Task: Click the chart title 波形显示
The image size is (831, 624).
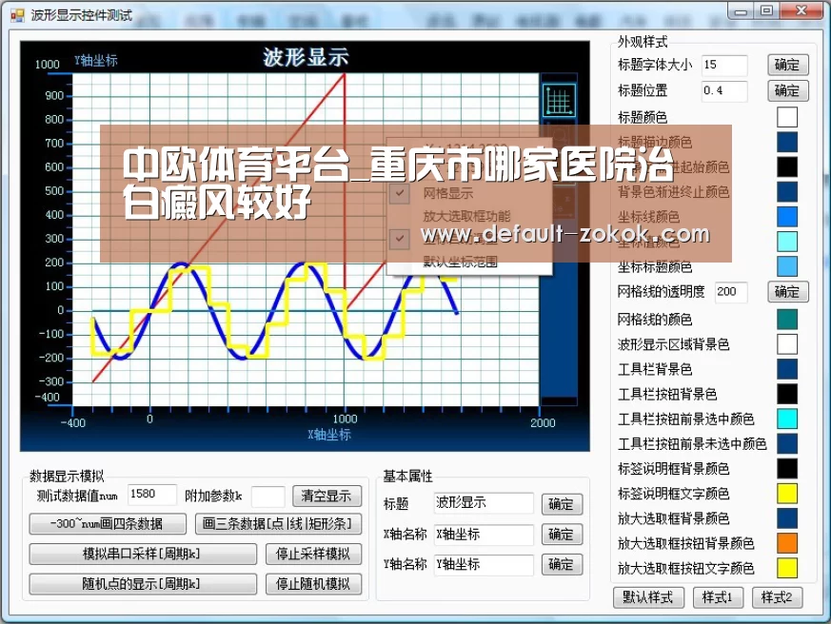Action: [x=306, y=57]
